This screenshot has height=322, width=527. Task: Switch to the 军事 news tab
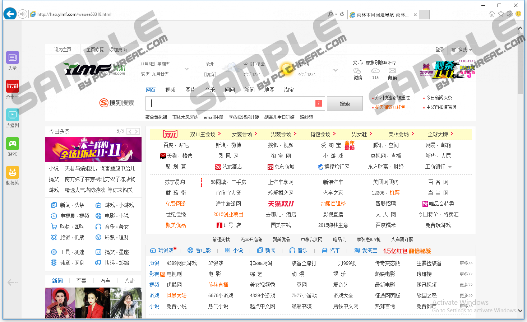pos(81,281)
